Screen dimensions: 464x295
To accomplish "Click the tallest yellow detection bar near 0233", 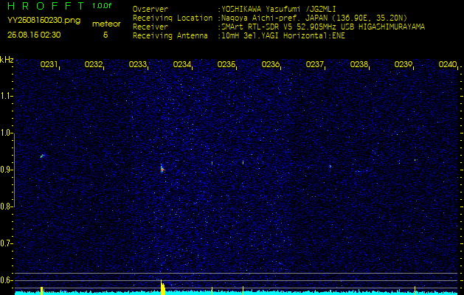I will coord(162,287).
